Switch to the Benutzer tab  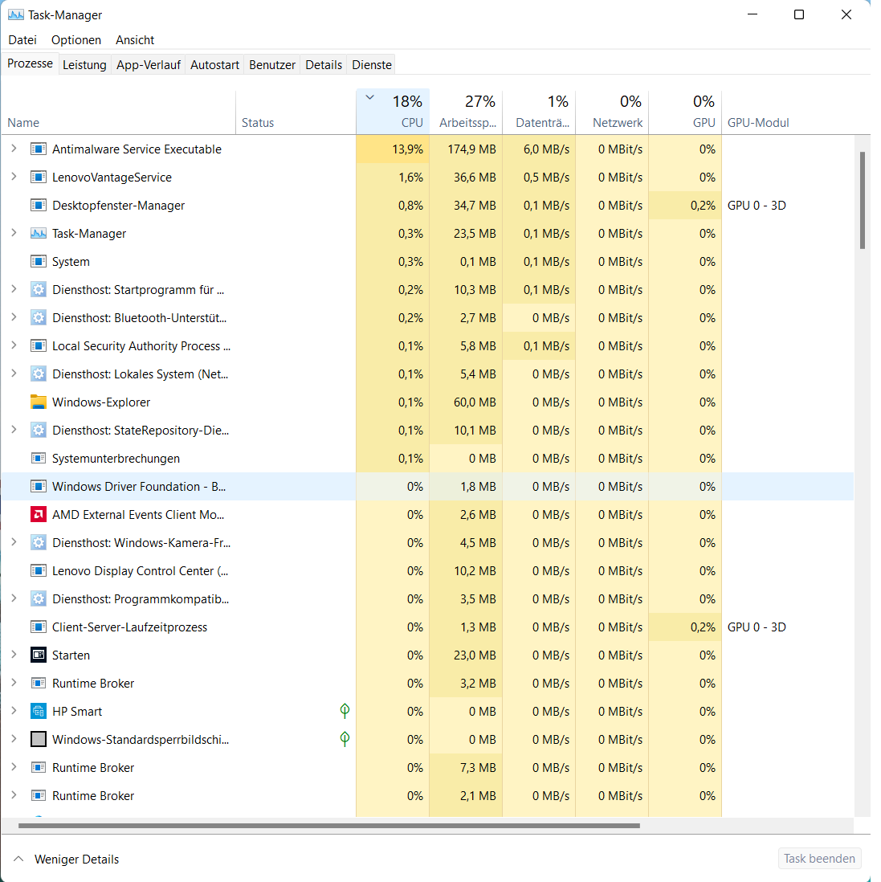[x=272, y=65]
